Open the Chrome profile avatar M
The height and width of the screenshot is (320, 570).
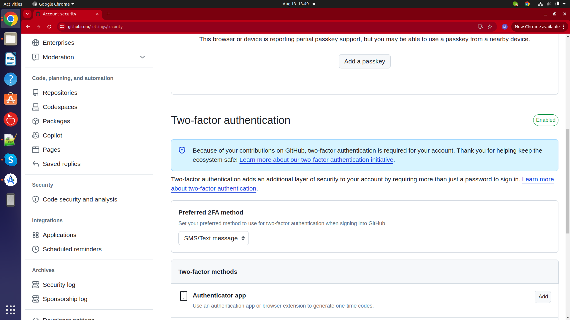(x=504, y=27)
